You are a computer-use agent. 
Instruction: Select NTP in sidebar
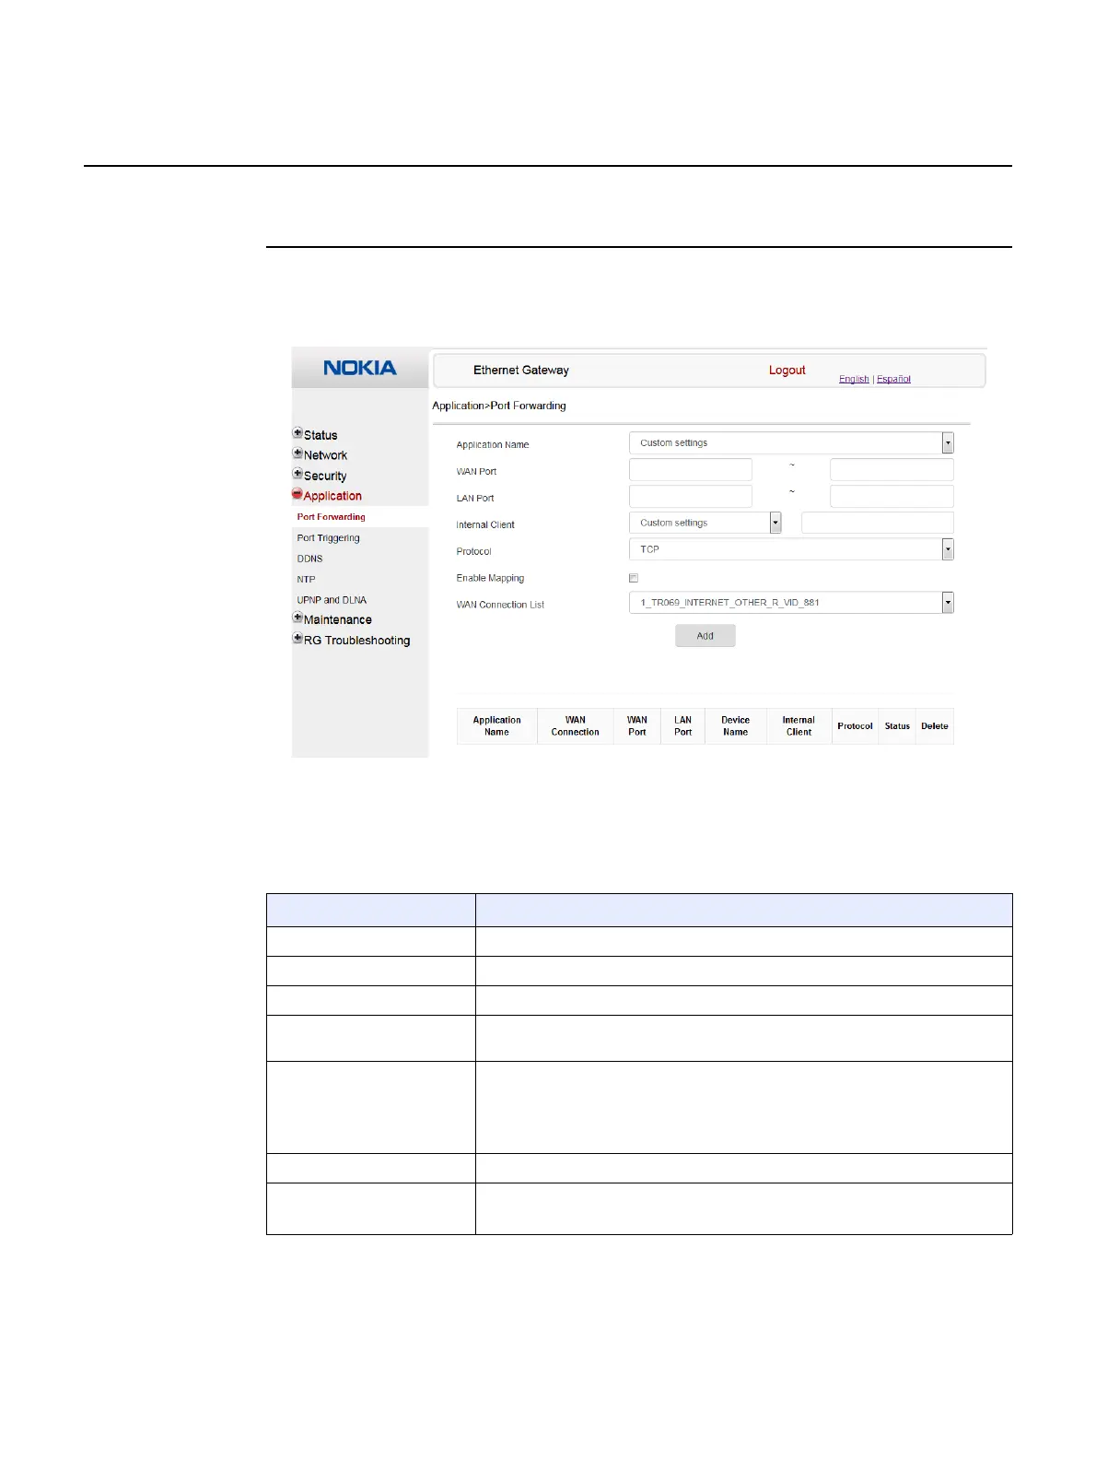(x=306, y=580)
